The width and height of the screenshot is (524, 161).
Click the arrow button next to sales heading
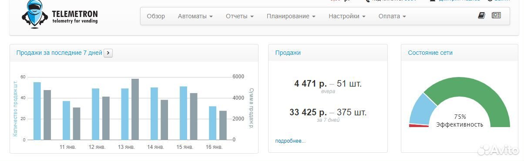point(108,53)
